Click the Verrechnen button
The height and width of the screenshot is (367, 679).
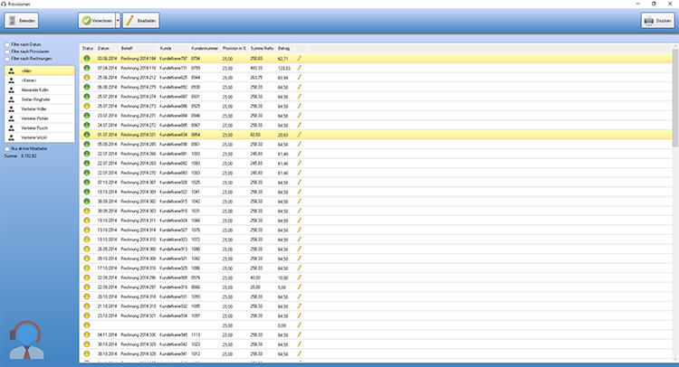[x=97, y=20]
